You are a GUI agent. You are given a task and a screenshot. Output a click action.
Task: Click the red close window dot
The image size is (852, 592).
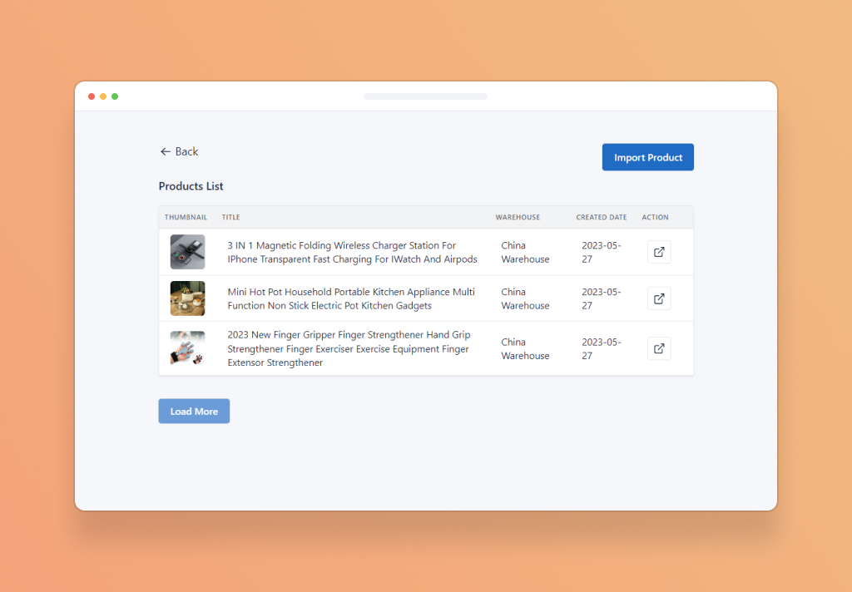click(92, 96)
